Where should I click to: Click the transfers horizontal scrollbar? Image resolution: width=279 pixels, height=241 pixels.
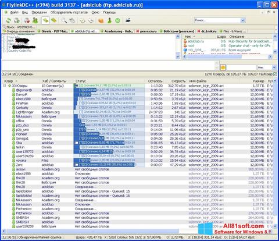(92, 231)
